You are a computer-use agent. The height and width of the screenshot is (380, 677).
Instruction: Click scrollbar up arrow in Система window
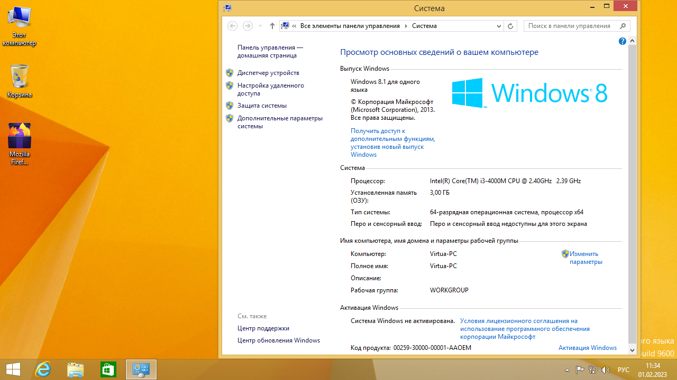pyautogui.click(x=633, y=41)
